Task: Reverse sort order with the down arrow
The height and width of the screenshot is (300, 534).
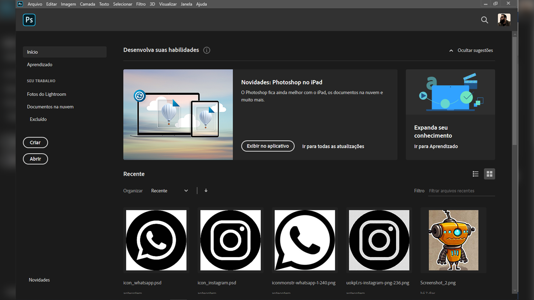Action: [x=206, y=191]
